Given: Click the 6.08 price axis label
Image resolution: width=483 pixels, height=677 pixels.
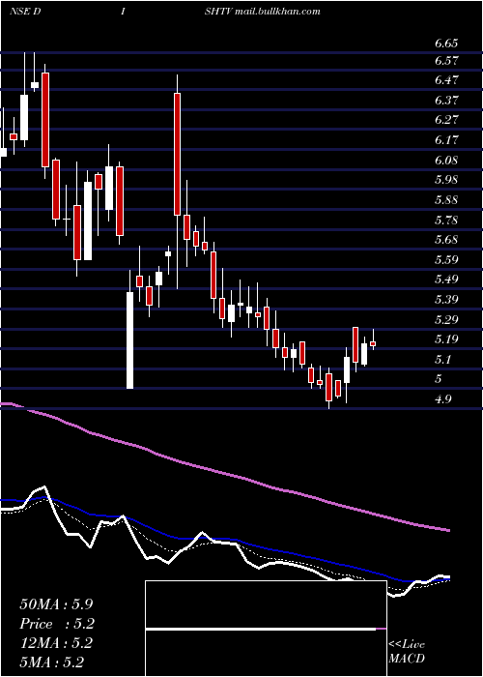Looking at the screenshot, I should [446, 161].
